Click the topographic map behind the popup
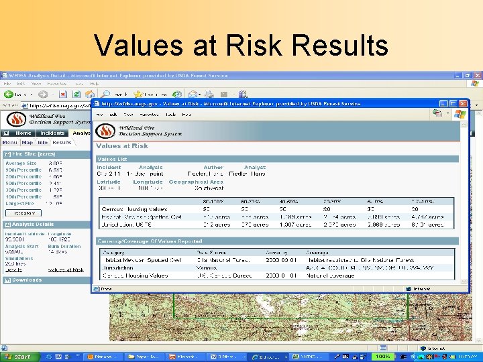The width and height of the screenshot is (483, 362). (x=290, y=317)
